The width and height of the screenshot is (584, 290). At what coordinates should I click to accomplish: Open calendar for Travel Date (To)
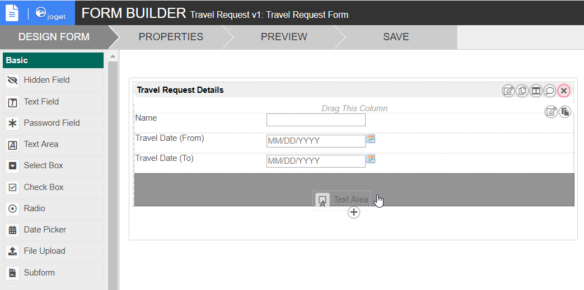370,159
